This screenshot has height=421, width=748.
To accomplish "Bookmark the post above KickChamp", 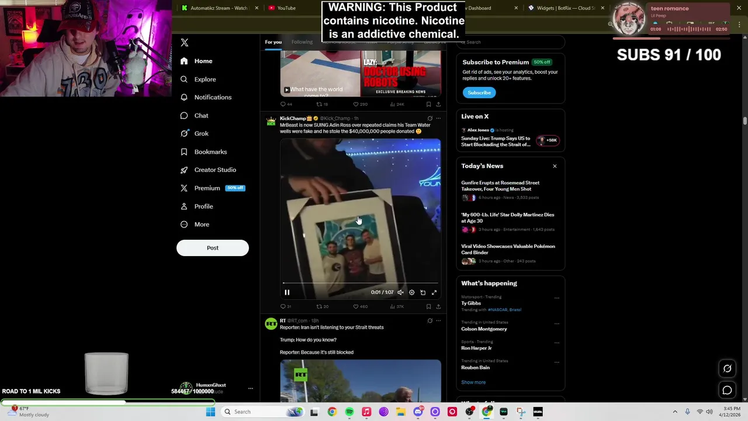I will [428, 104].
